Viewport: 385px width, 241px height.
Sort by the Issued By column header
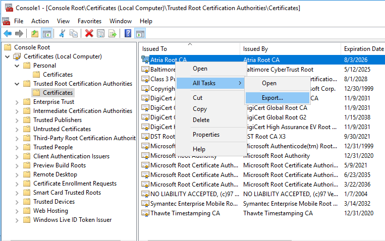290,49
